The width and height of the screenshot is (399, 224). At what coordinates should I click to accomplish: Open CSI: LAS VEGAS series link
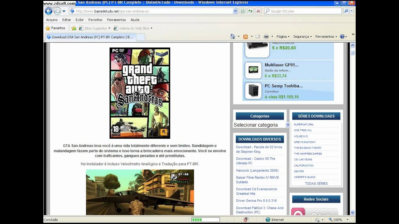[x=303, y=160]
